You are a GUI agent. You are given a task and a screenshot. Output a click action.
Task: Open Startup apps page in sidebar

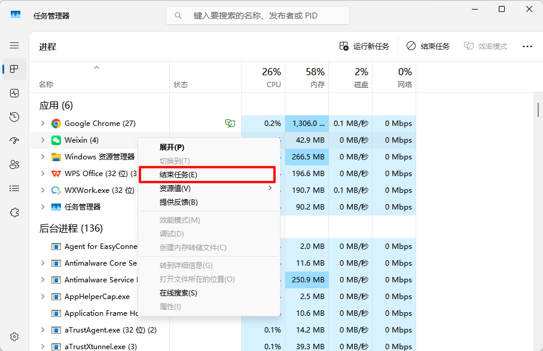14,141
